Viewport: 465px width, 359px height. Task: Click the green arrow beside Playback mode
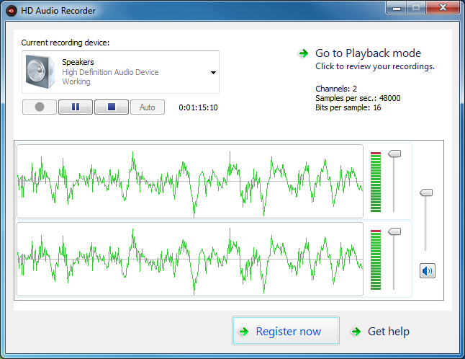coord(303,53)
